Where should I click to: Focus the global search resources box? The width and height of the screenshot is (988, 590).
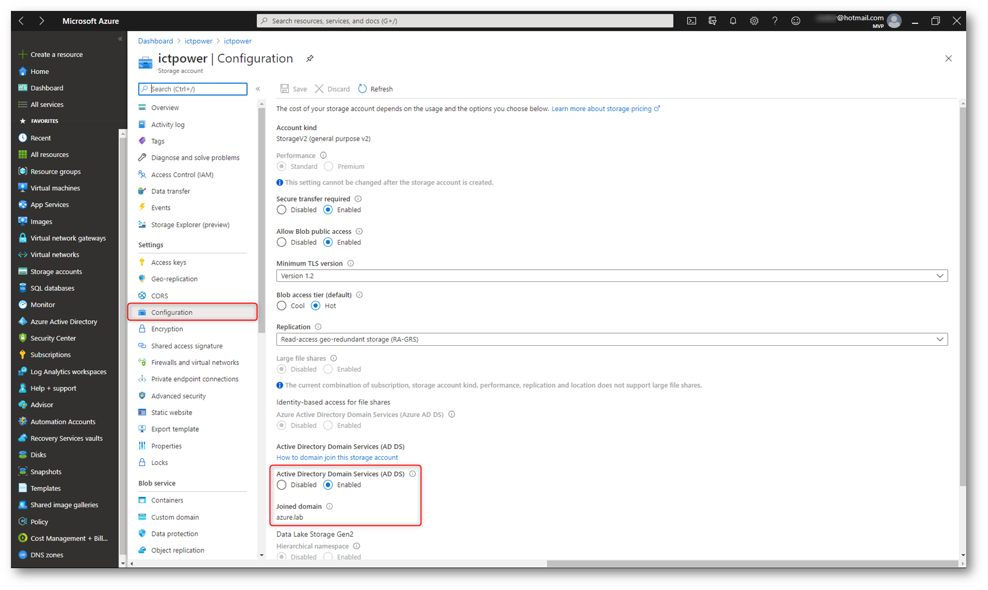pos(465,21)
